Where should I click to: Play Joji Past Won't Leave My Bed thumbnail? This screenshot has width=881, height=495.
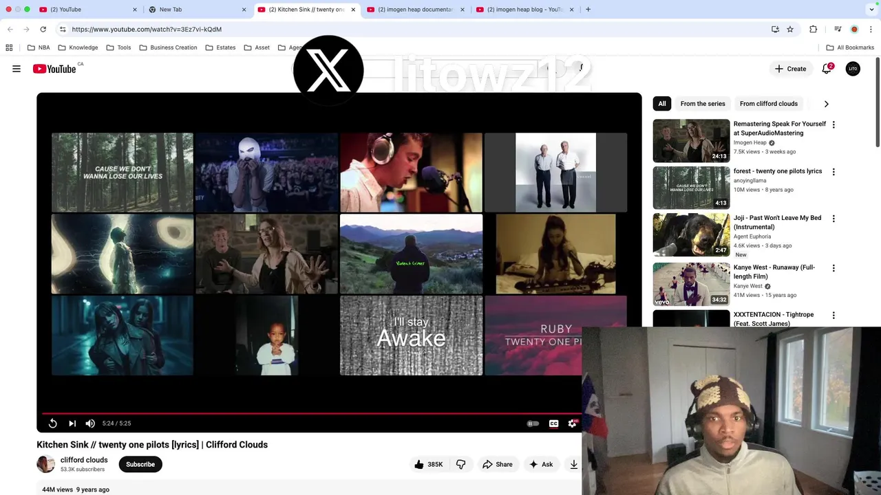[691, 234]
